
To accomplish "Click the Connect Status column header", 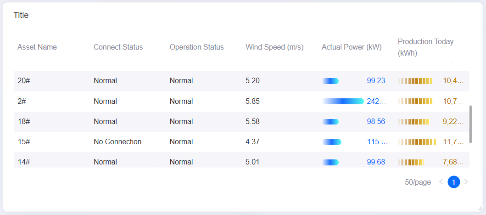I will coord(118,47).
